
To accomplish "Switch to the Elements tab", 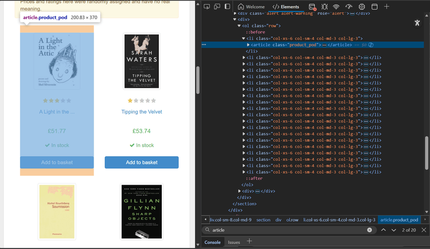I will (x=286, y=7).
